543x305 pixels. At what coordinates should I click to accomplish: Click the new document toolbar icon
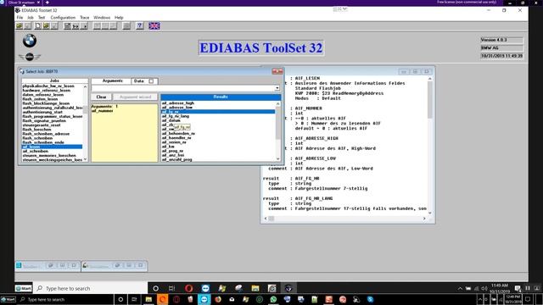37,26
